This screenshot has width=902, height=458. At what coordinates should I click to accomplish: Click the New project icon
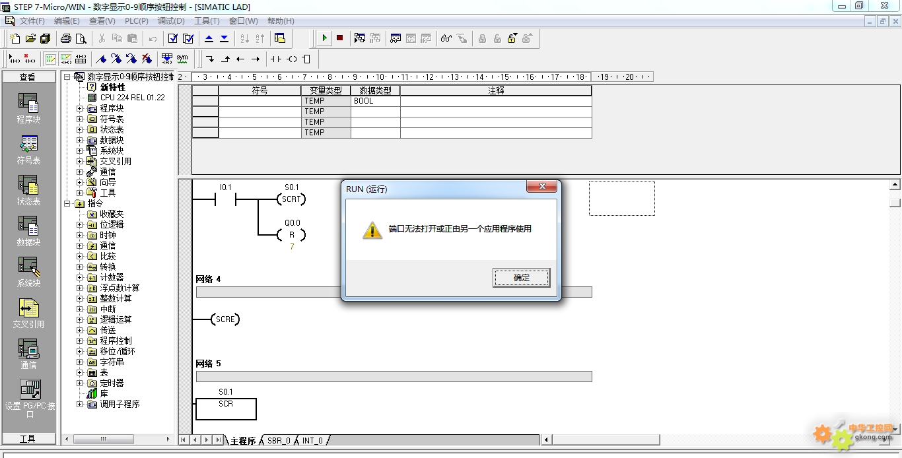click(15, 38)
